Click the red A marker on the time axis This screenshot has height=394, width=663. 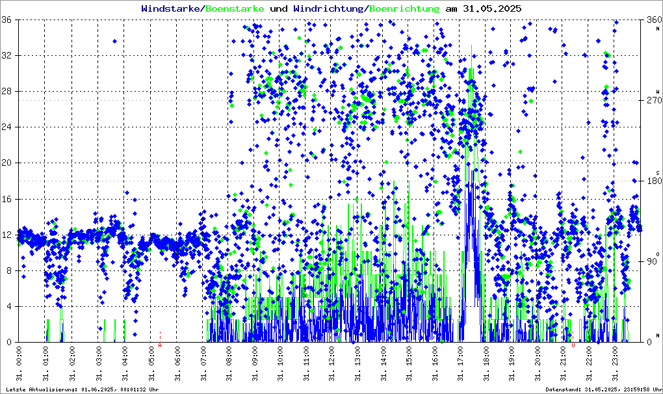160,345
